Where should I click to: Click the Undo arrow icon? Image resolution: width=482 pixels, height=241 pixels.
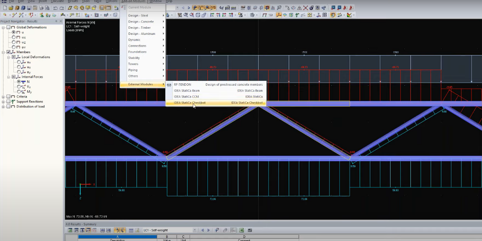tap(55, 8)
